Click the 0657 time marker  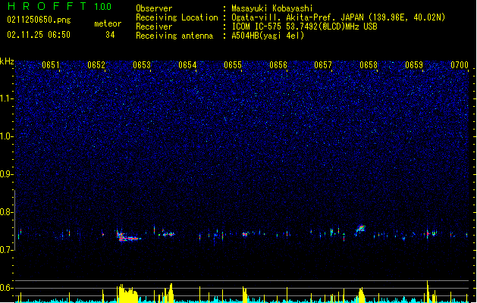323,65
